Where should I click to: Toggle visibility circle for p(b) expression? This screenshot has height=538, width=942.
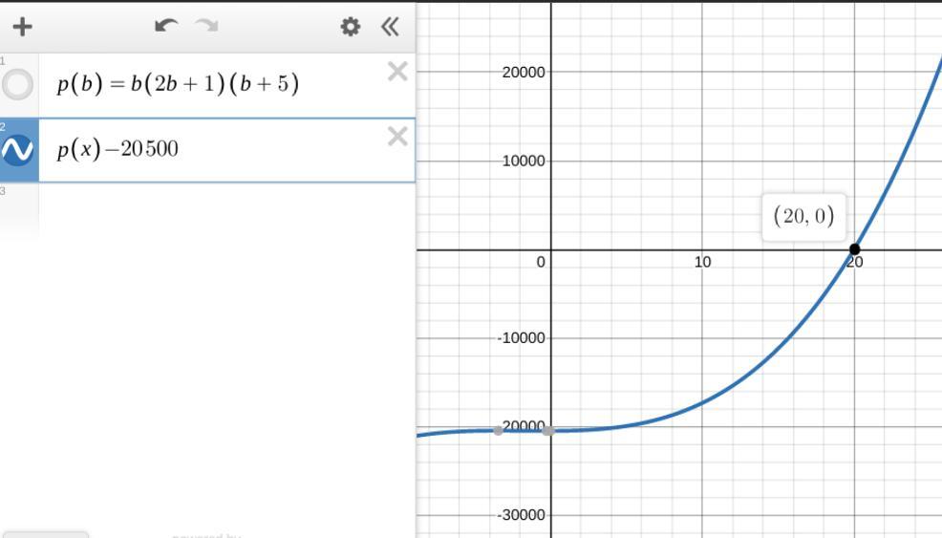[x=17, y=84]
